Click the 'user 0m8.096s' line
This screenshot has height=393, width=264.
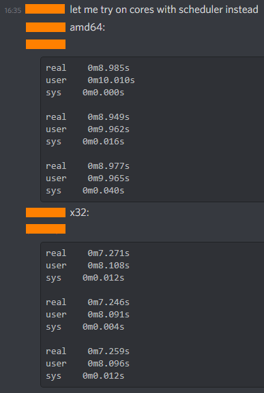87,364
